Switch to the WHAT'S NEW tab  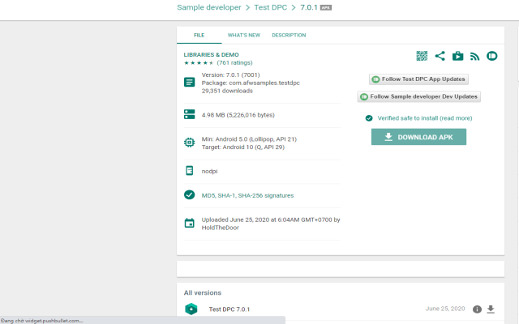244,35
